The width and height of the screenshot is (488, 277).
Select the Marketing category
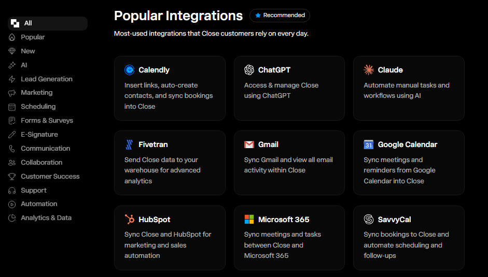pos(37,93)
